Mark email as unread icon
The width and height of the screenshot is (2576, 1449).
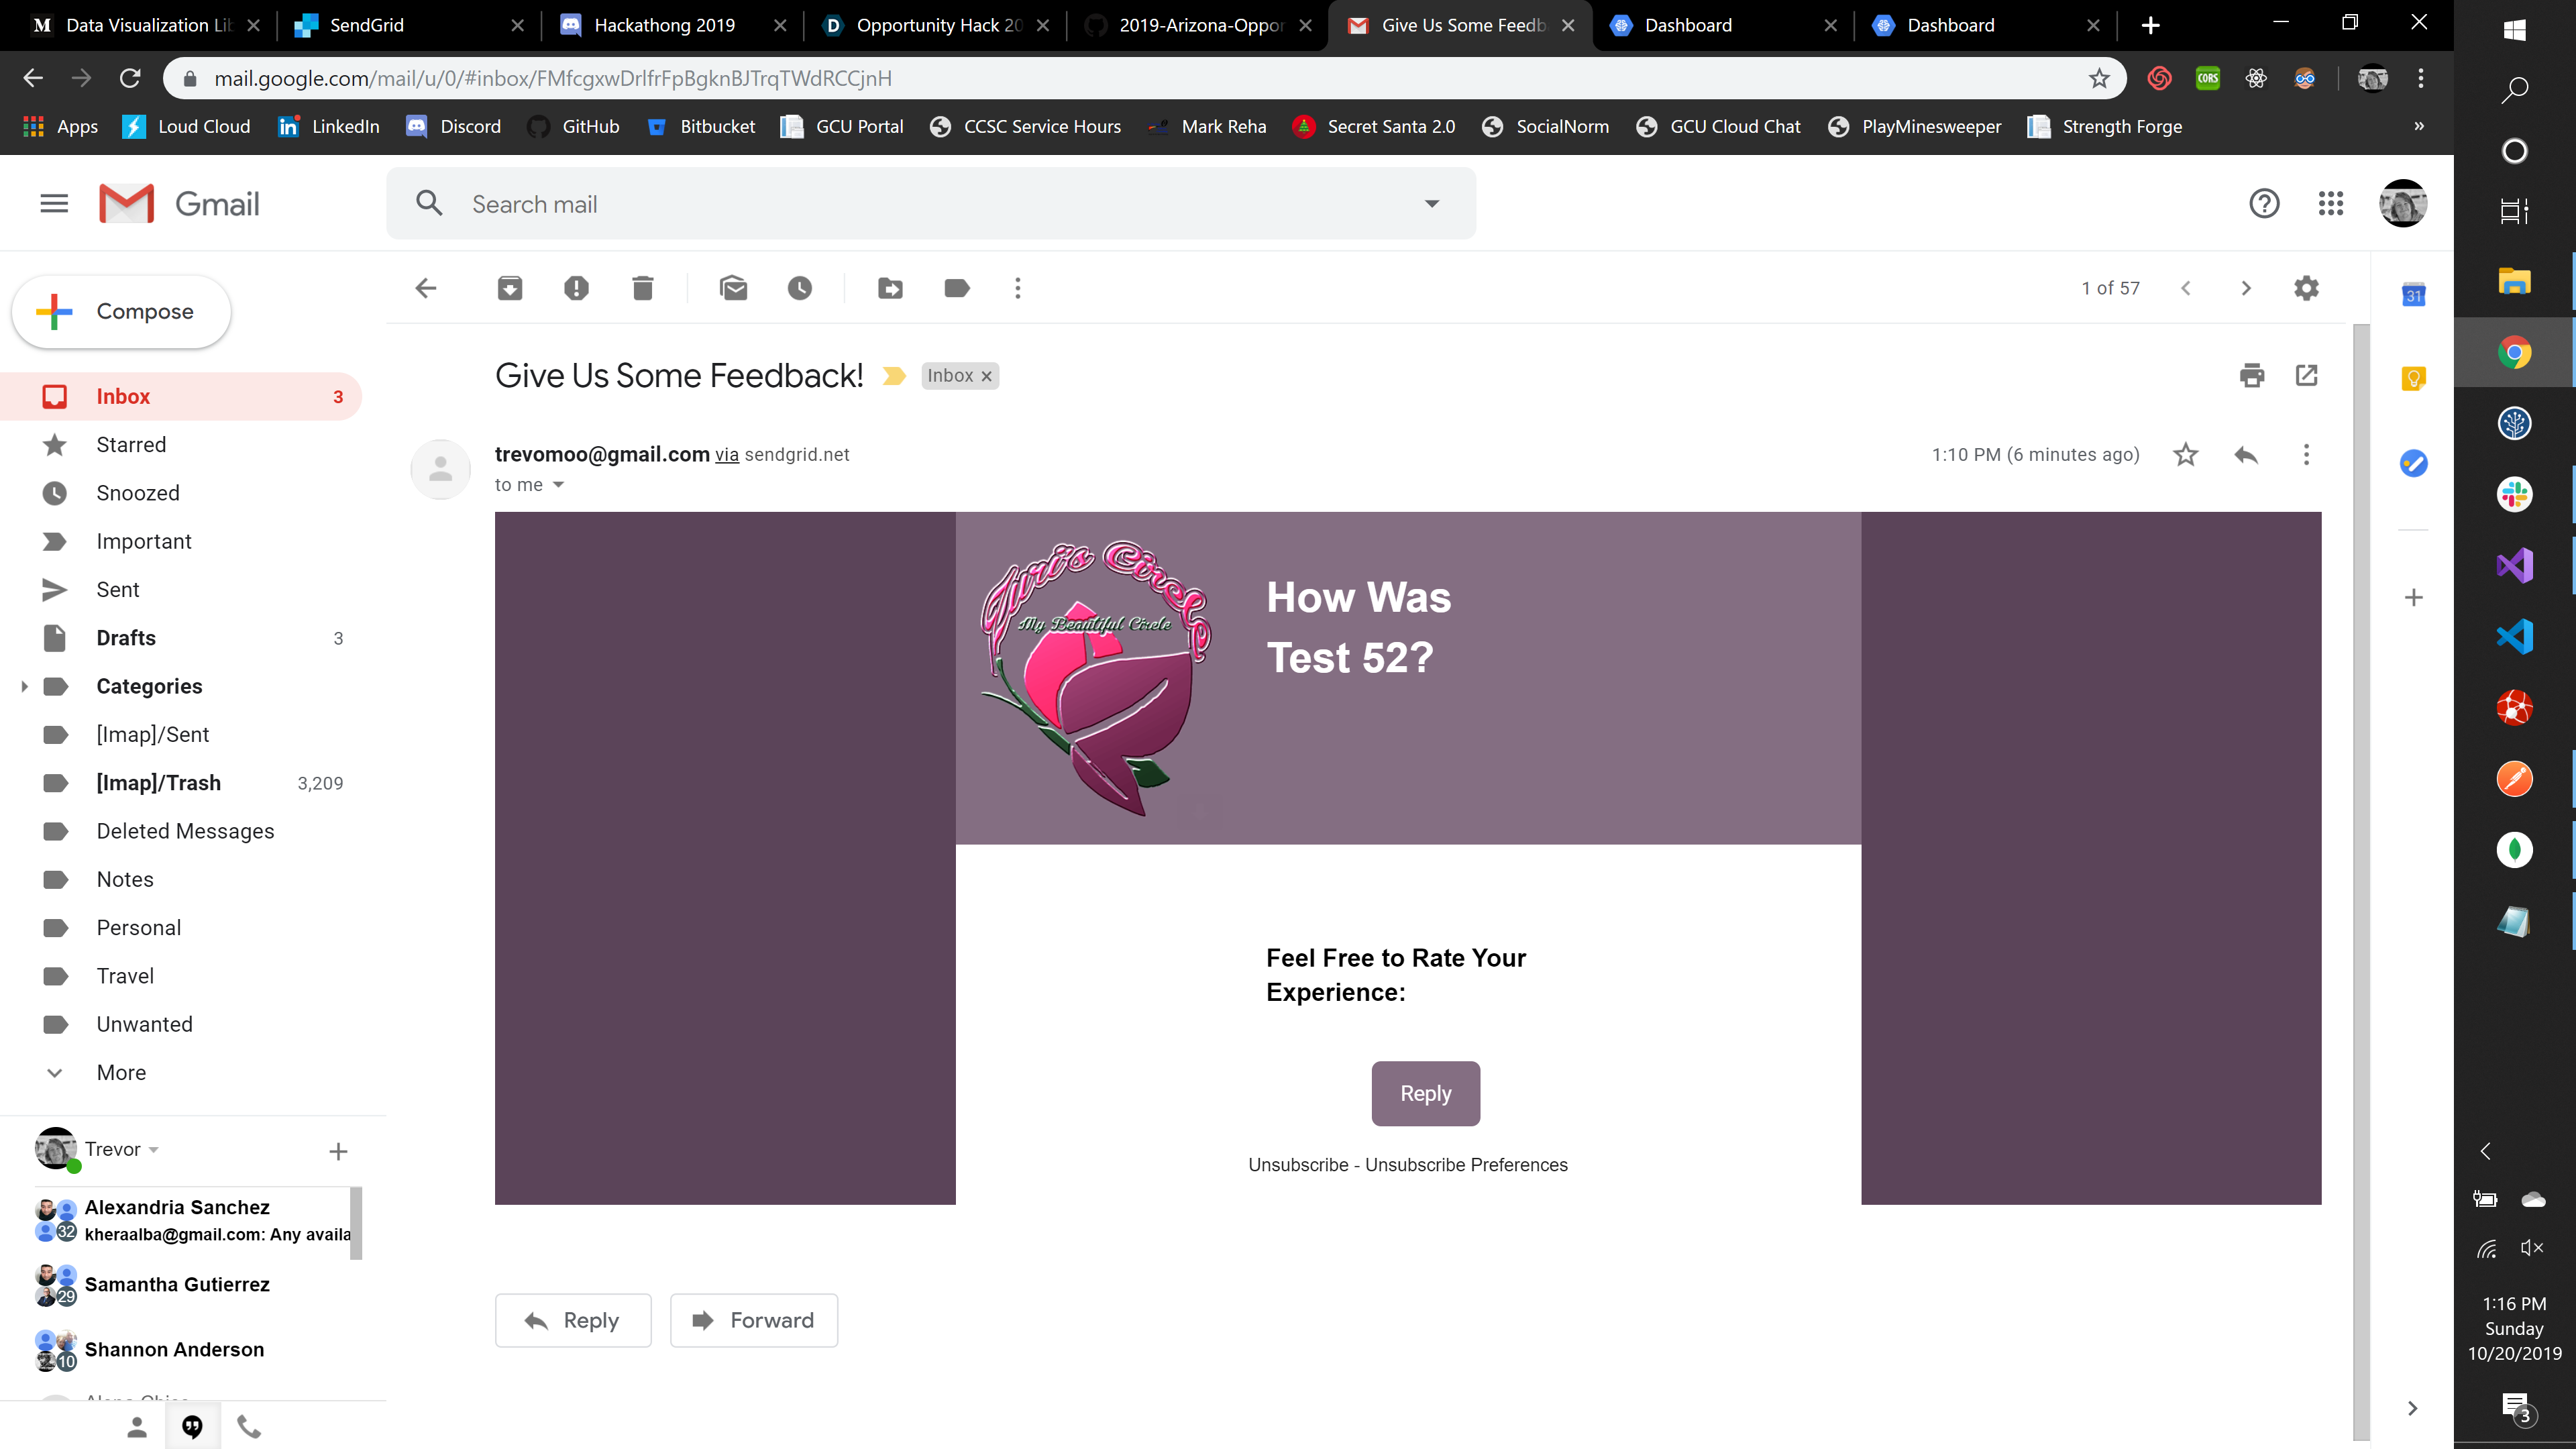[733, 289]
